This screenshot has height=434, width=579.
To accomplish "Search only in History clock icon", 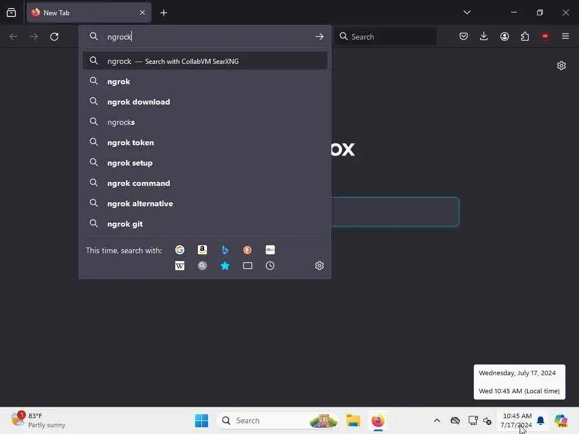I will click(x=270, y=266).
